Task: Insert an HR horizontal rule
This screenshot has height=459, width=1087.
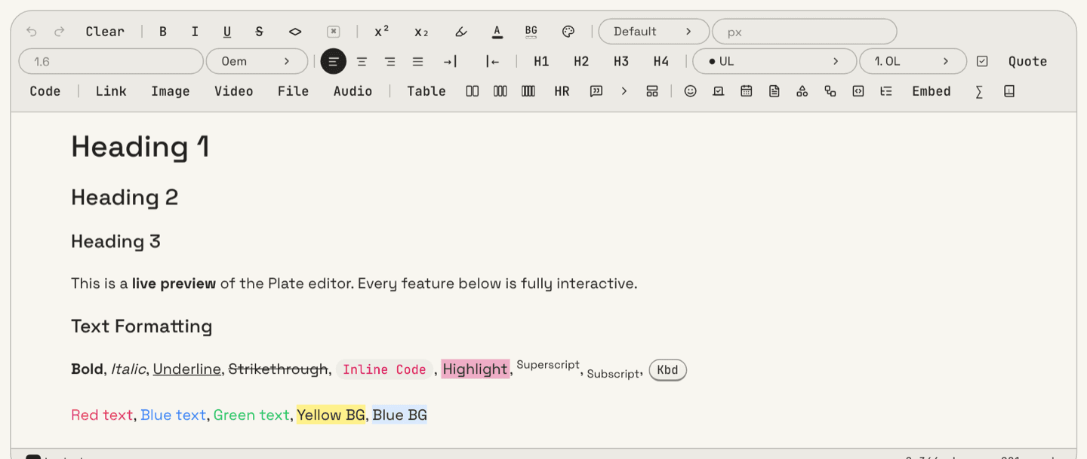Action: (x=562, y=91)
